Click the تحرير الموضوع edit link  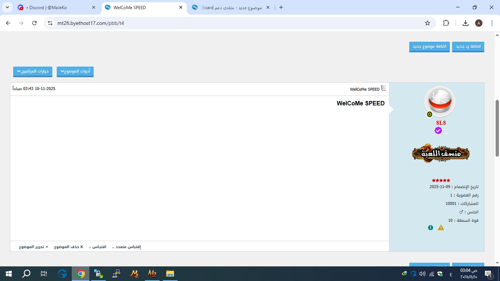pyautogui.click(x=34, y=247)
